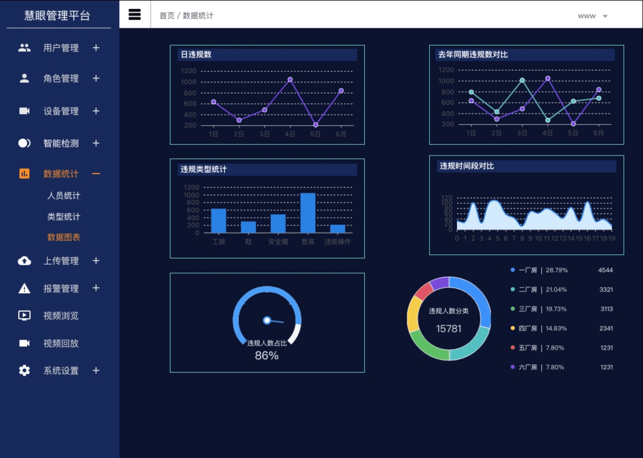Click the 用户管理 people icon
The image size is (643, 458).
pyautogui.click(x=25, y=48)
